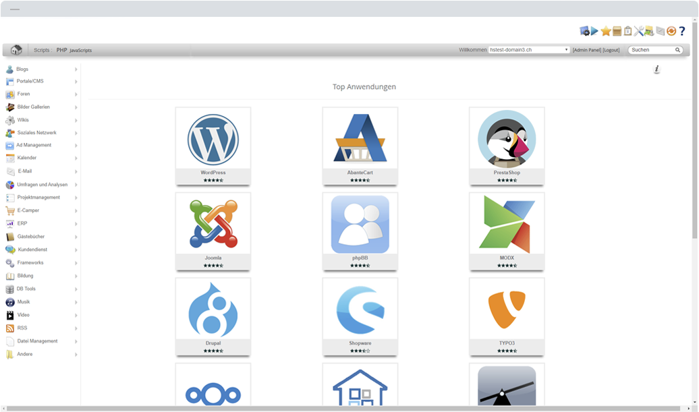This screenshot has height=412, width=699.
Task: Expand the Frameworks category arrow
Action: (x=76, y=263)
